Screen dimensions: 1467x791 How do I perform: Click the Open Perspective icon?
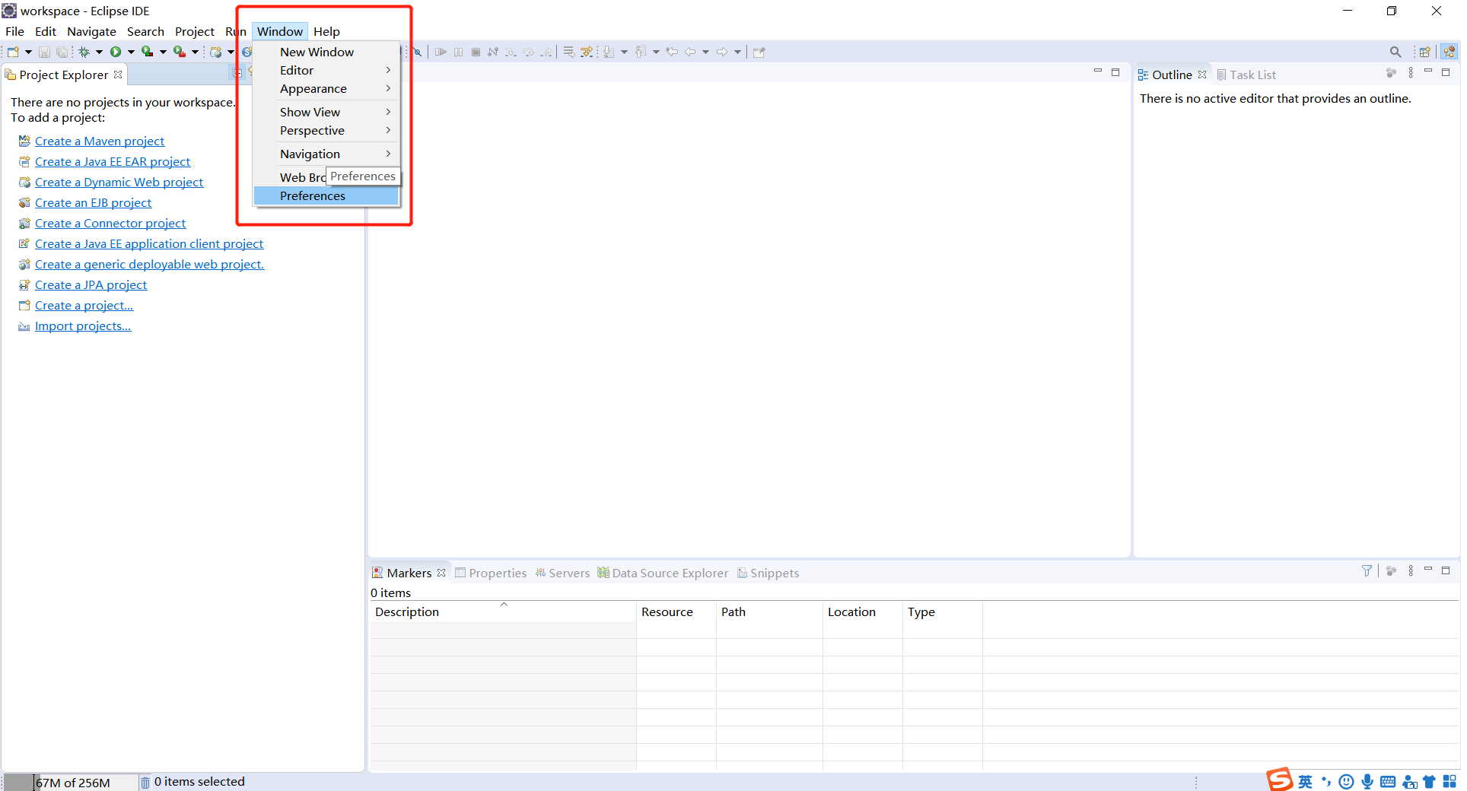[1424, 52]
